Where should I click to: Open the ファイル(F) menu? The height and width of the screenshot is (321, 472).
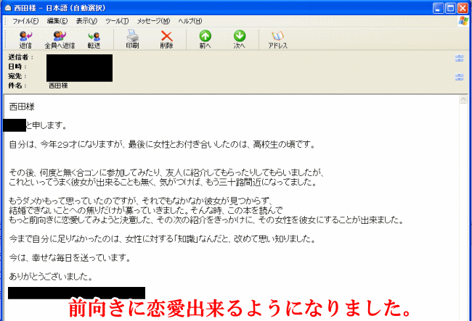(x=25, y=21)
